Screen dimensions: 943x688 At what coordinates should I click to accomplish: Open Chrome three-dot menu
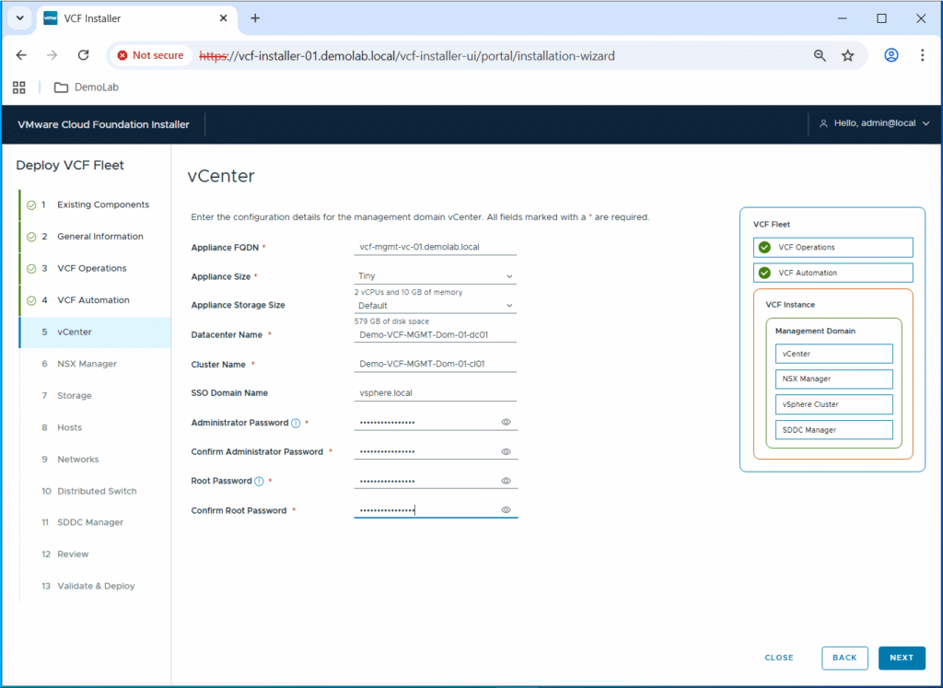click(x=922, y=55)
